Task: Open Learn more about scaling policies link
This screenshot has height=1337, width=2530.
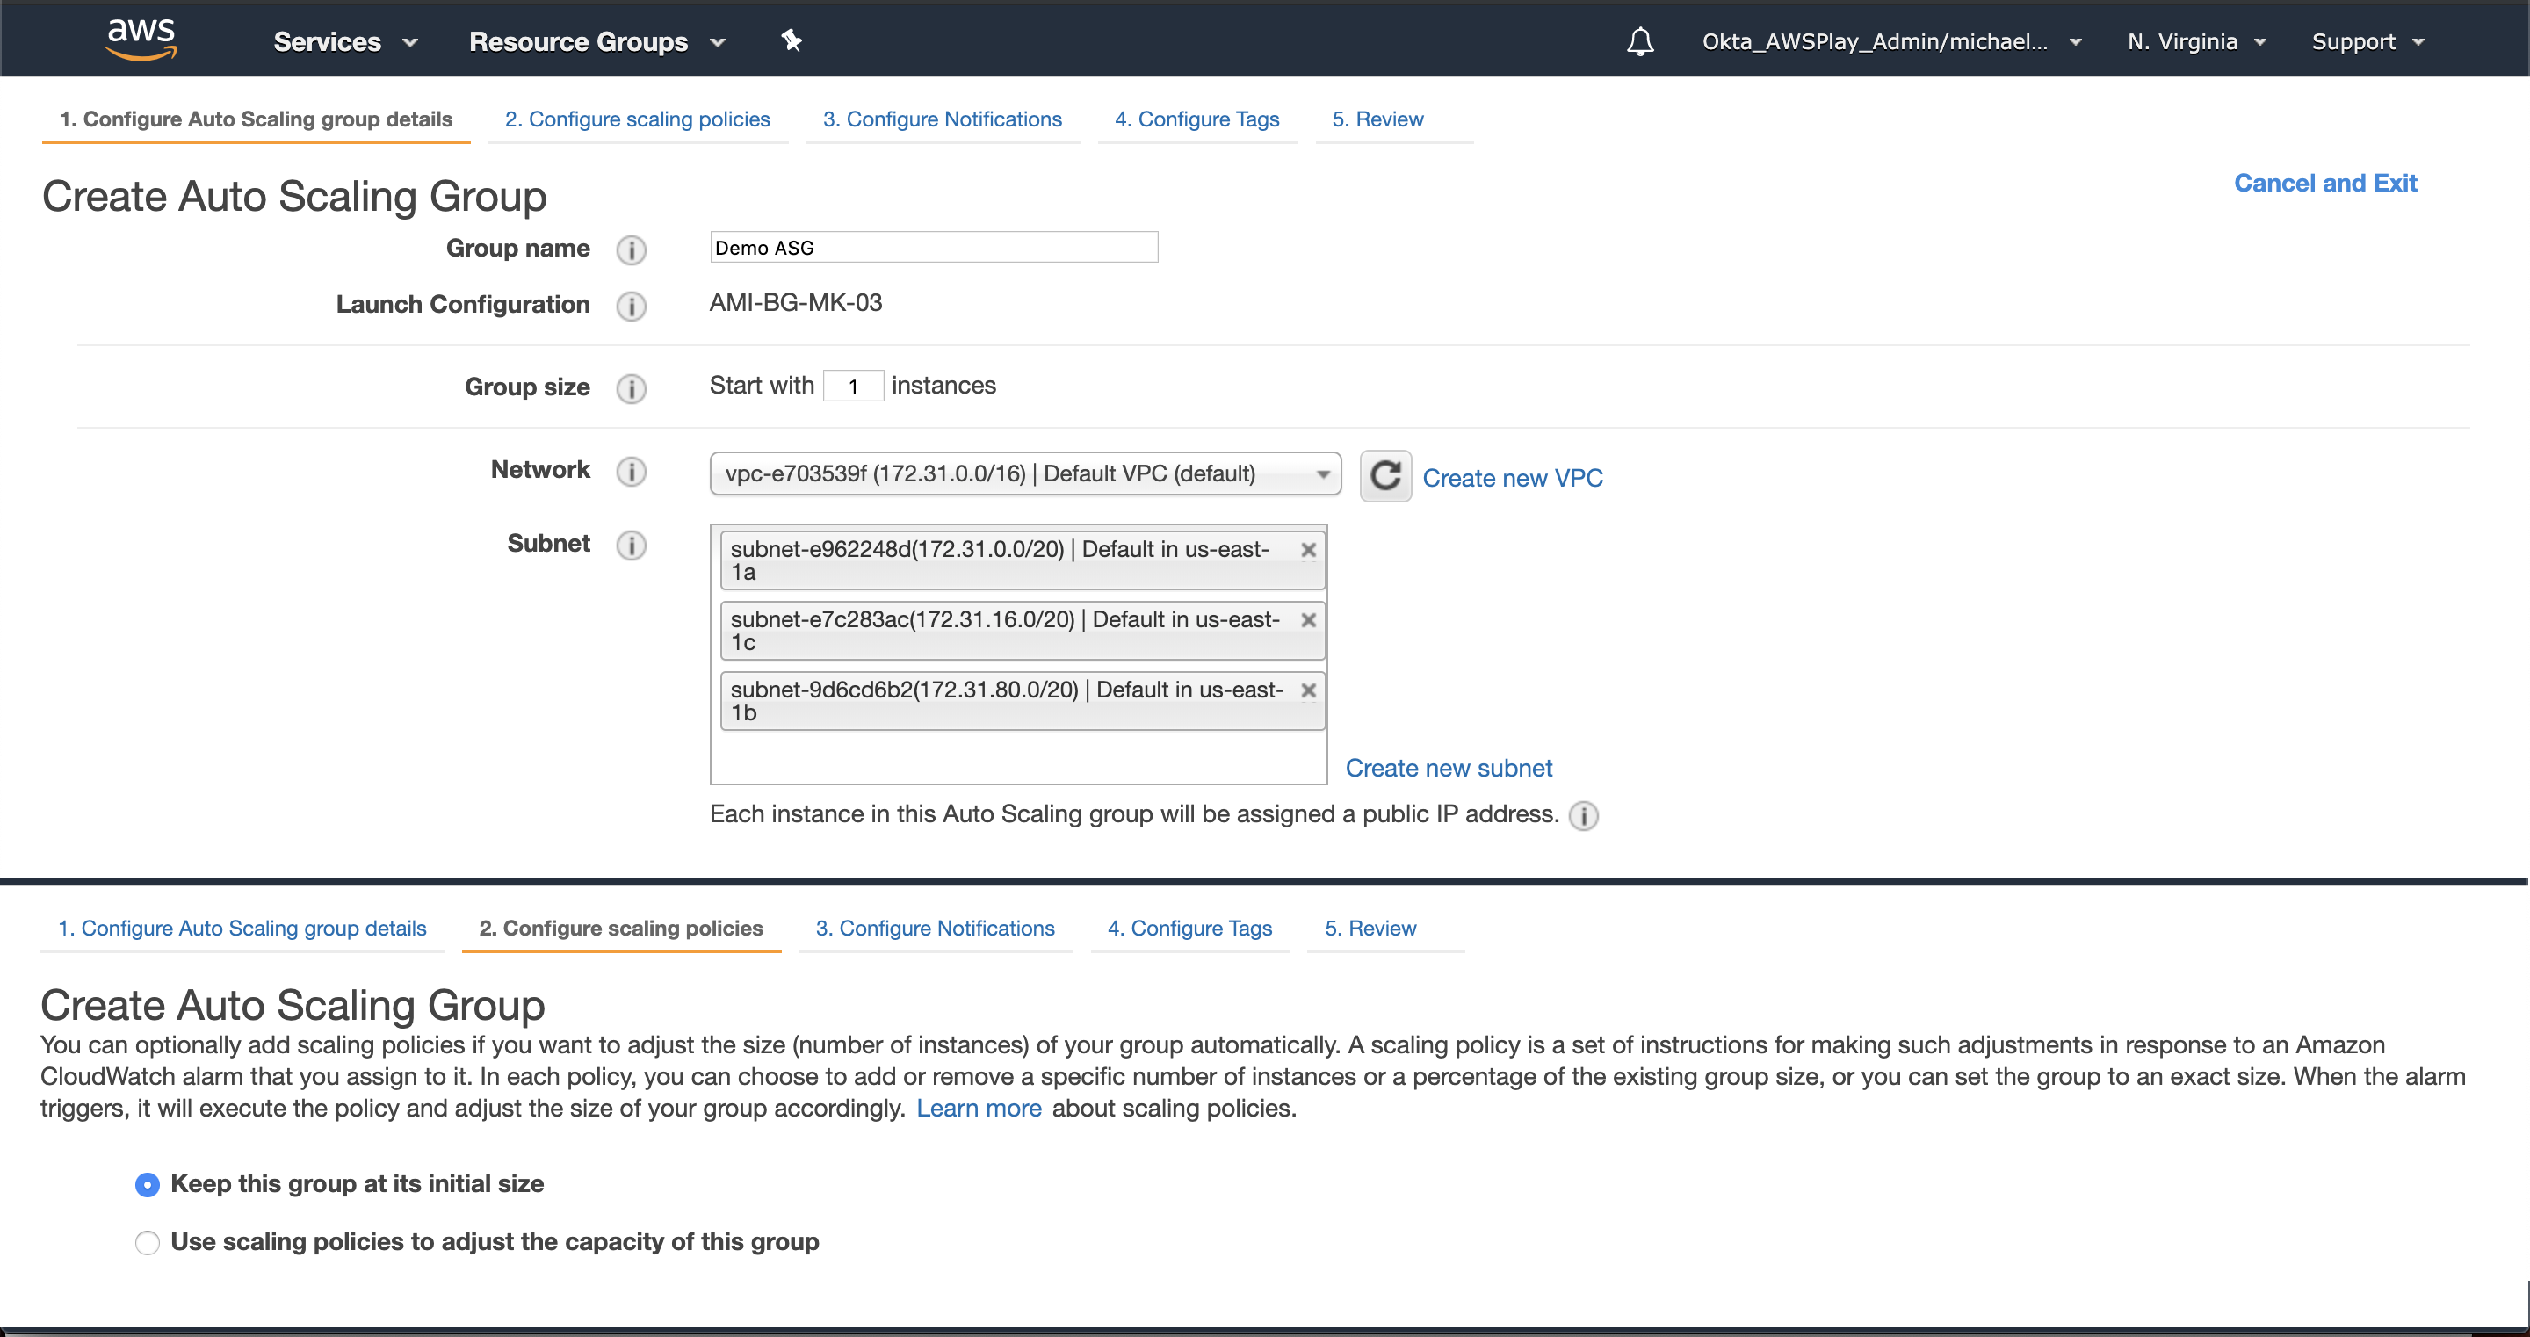Action: pyautogui.click(x=979, y=1109)
